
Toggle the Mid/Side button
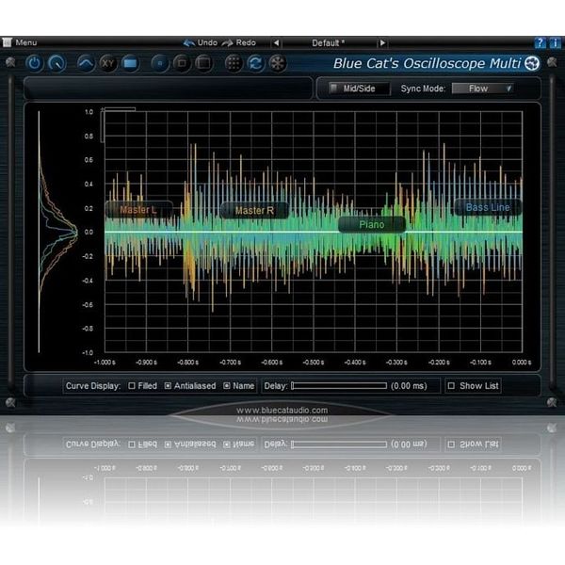point(360,89)
